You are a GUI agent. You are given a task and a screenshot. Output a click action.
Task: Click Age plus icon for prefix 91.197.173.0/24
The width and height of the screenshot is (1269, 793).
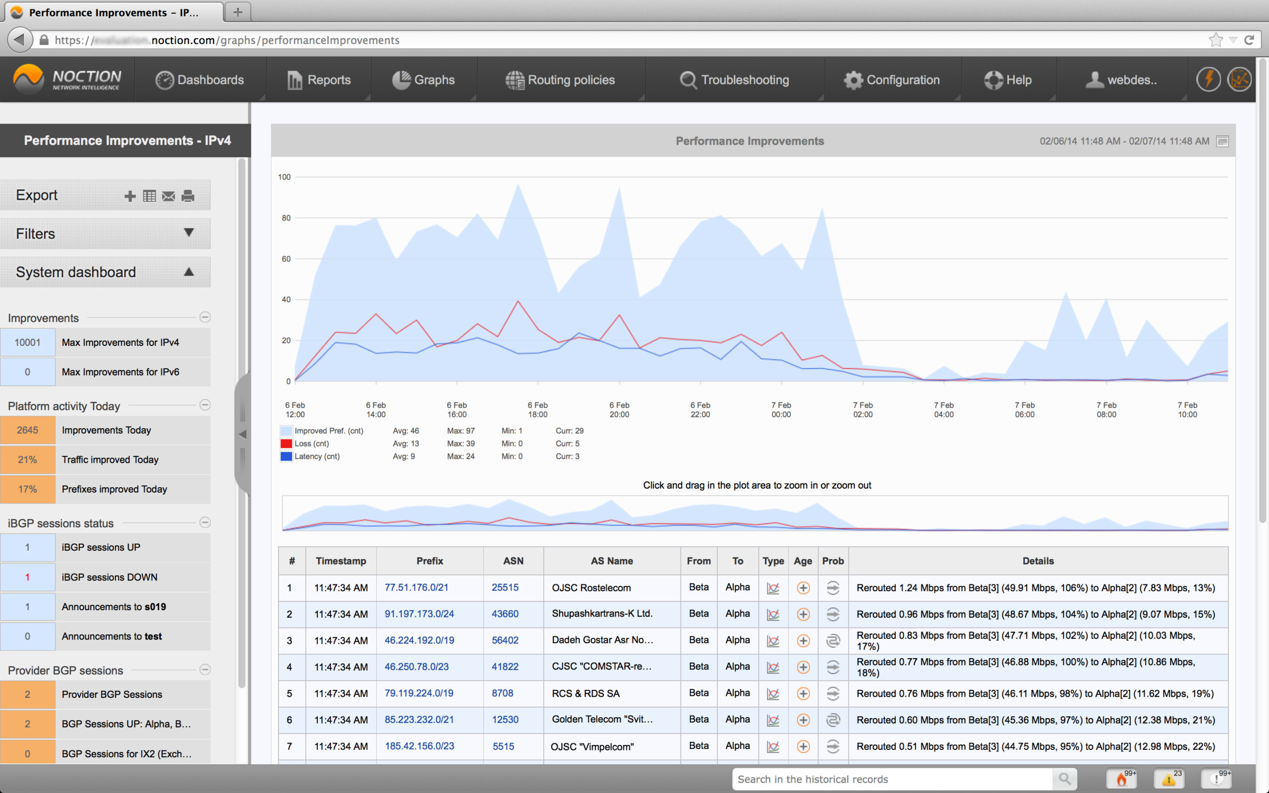coord(803,614)
